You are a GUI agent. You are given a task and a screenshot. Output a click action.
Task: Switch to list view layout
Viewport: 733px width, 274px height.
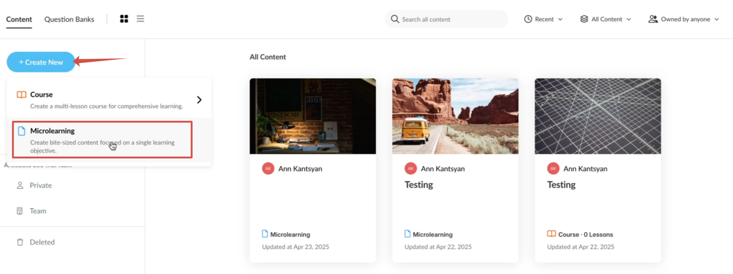coord(140,19)
